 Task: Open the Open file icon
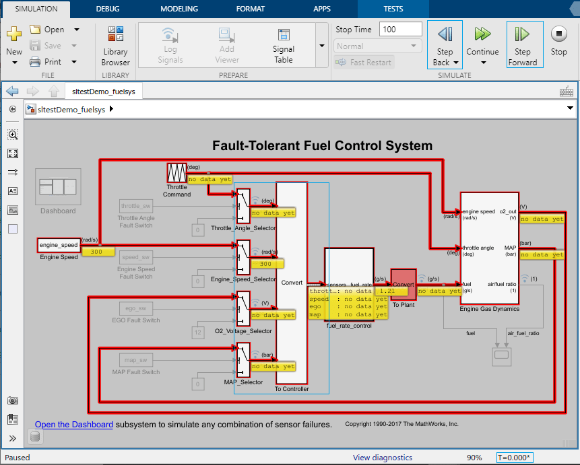35,29
